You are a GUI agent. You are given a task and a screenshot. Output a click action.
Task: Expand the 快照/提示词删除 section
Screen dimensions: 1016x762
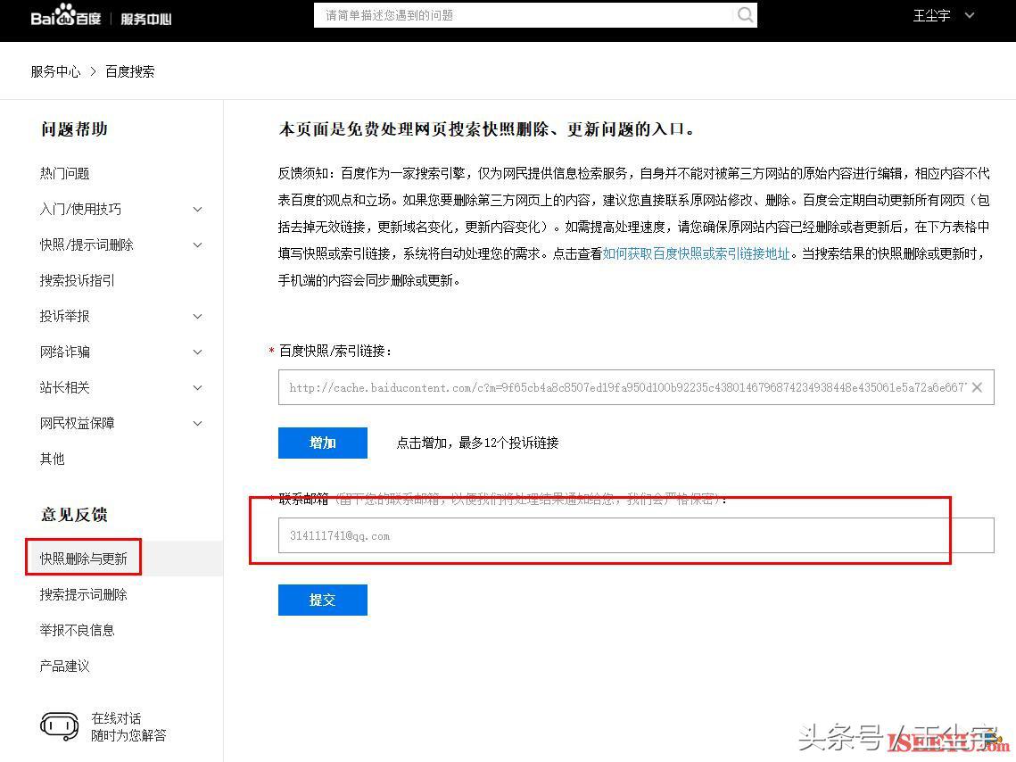pos(198,244)
